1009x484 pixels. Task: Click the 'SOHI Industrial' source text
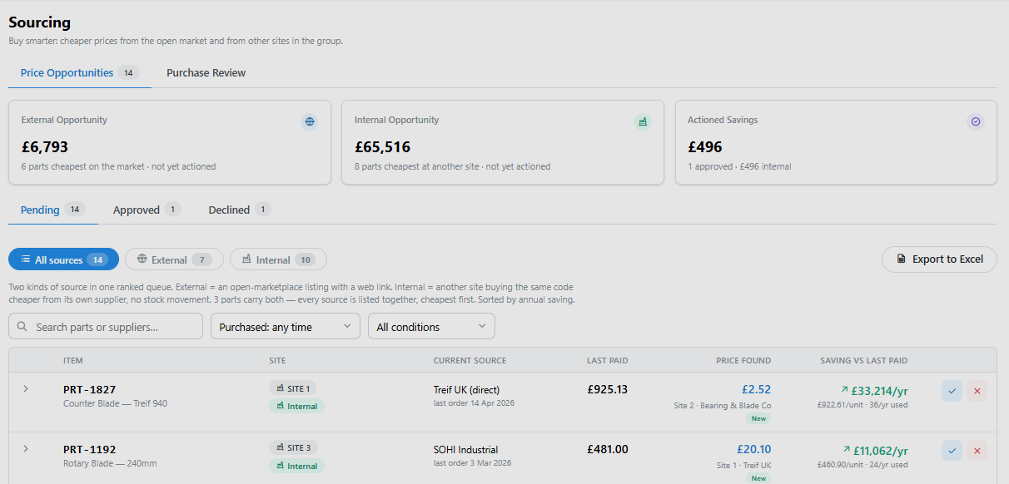point(465,449)
